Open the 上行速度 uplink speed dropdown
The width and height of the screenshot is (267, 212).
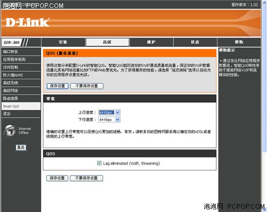(109, 112)
